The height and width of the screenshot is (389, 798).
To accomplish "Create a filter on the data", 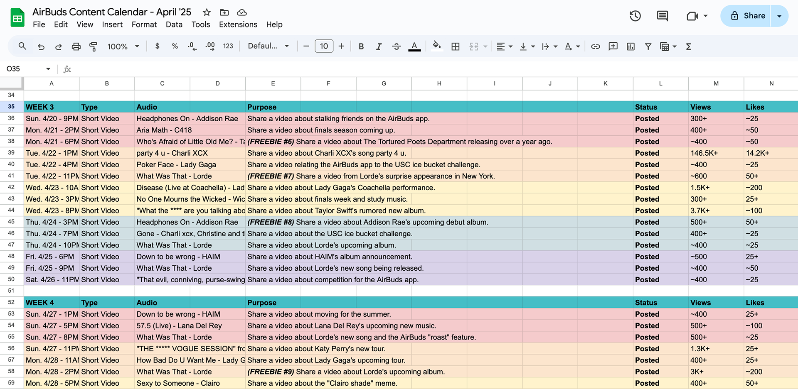I will coord(648,46).
